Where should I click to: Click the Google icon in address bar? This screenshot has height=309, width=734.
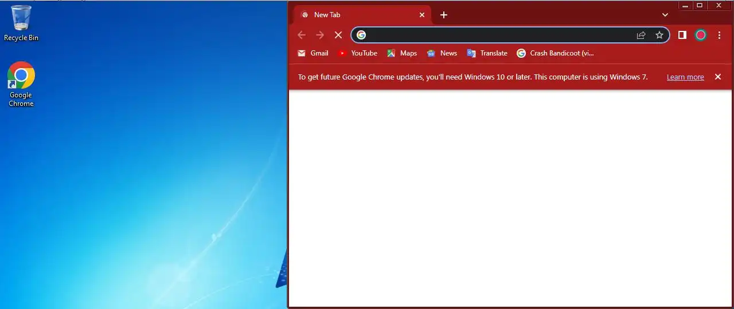click(x=361, y=35)
